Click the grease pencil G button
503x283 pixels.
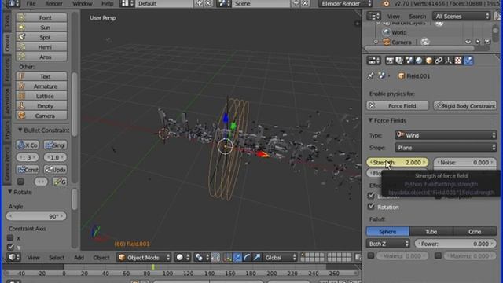(x=60, y=182)
